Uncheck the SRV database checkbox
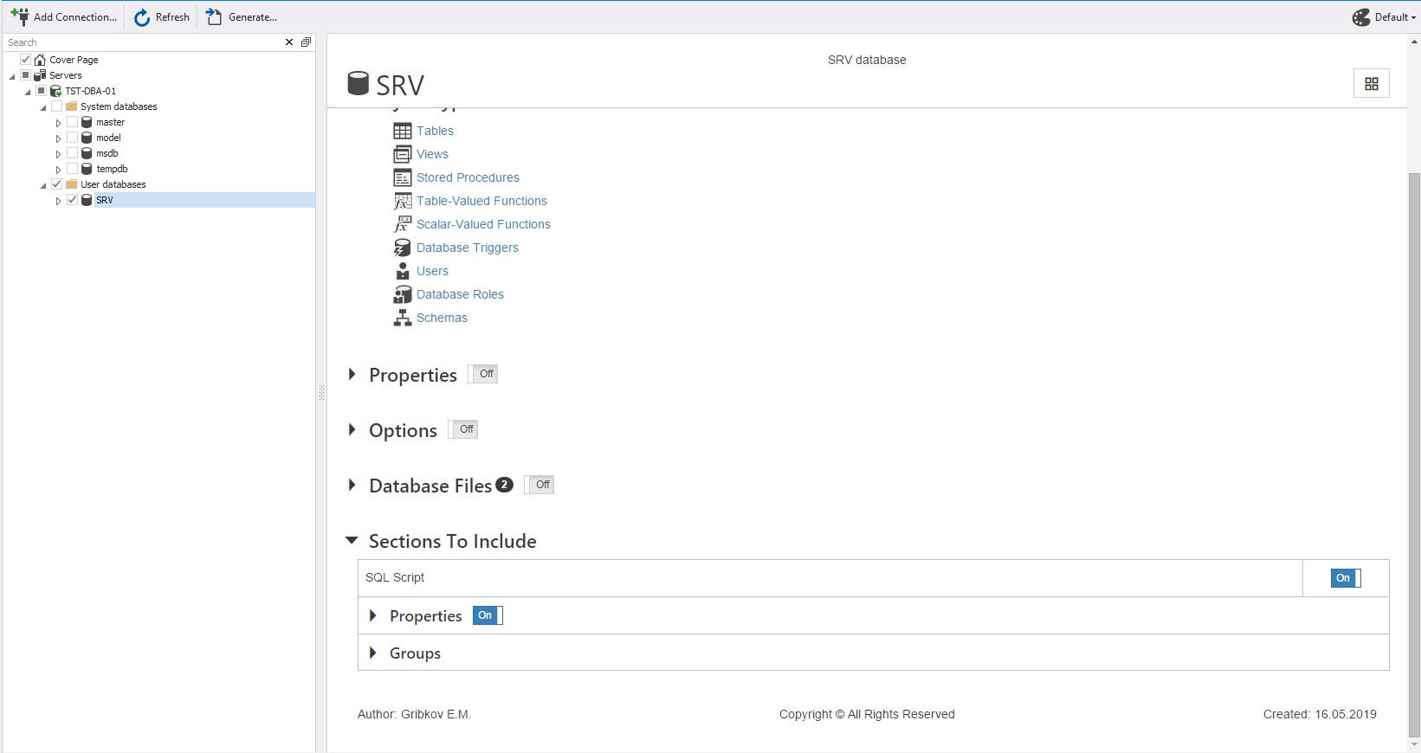 pos(73,200)
